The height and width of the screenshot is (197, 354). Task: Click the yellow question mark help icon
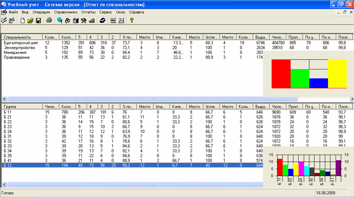(x=131, y=21)
